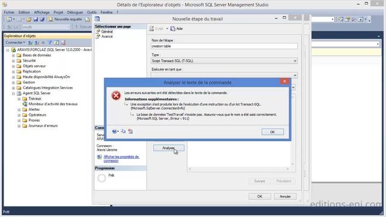Viewport: 386px width, 217px height.
Task: Open the Outils menu
Action: (92, 12)
